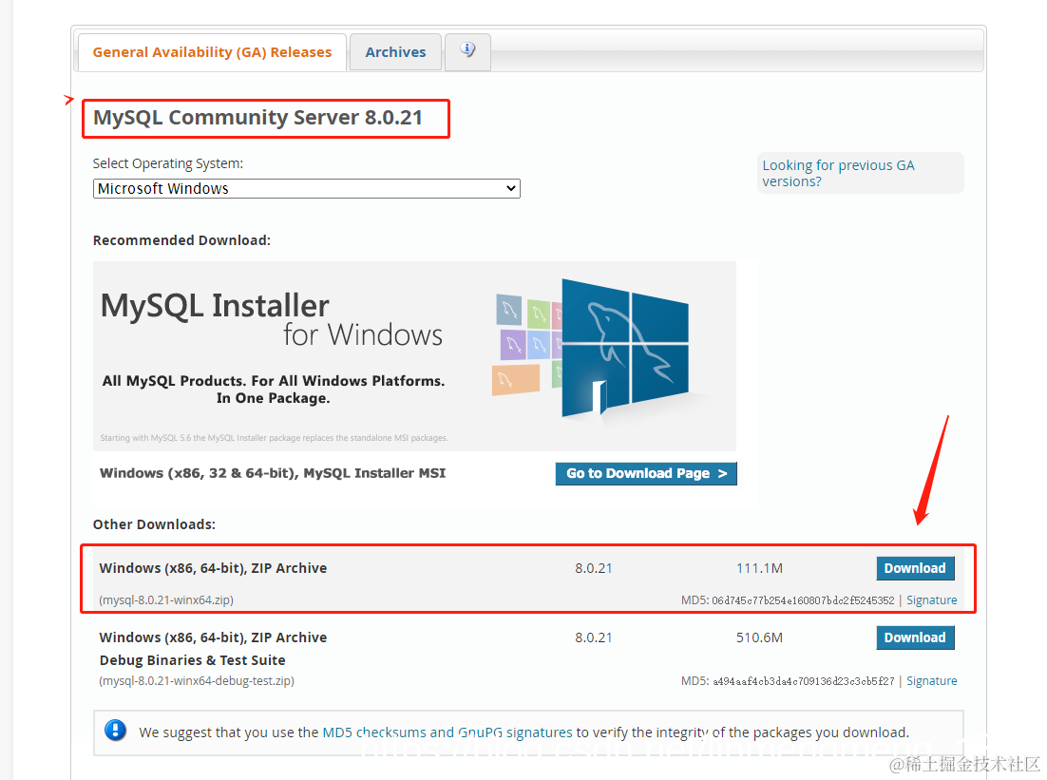Open MD5 checksums and GnuPG signatures link
Image resolution: width=1047 pixels, height=780 pixels.
coord(447,732)
